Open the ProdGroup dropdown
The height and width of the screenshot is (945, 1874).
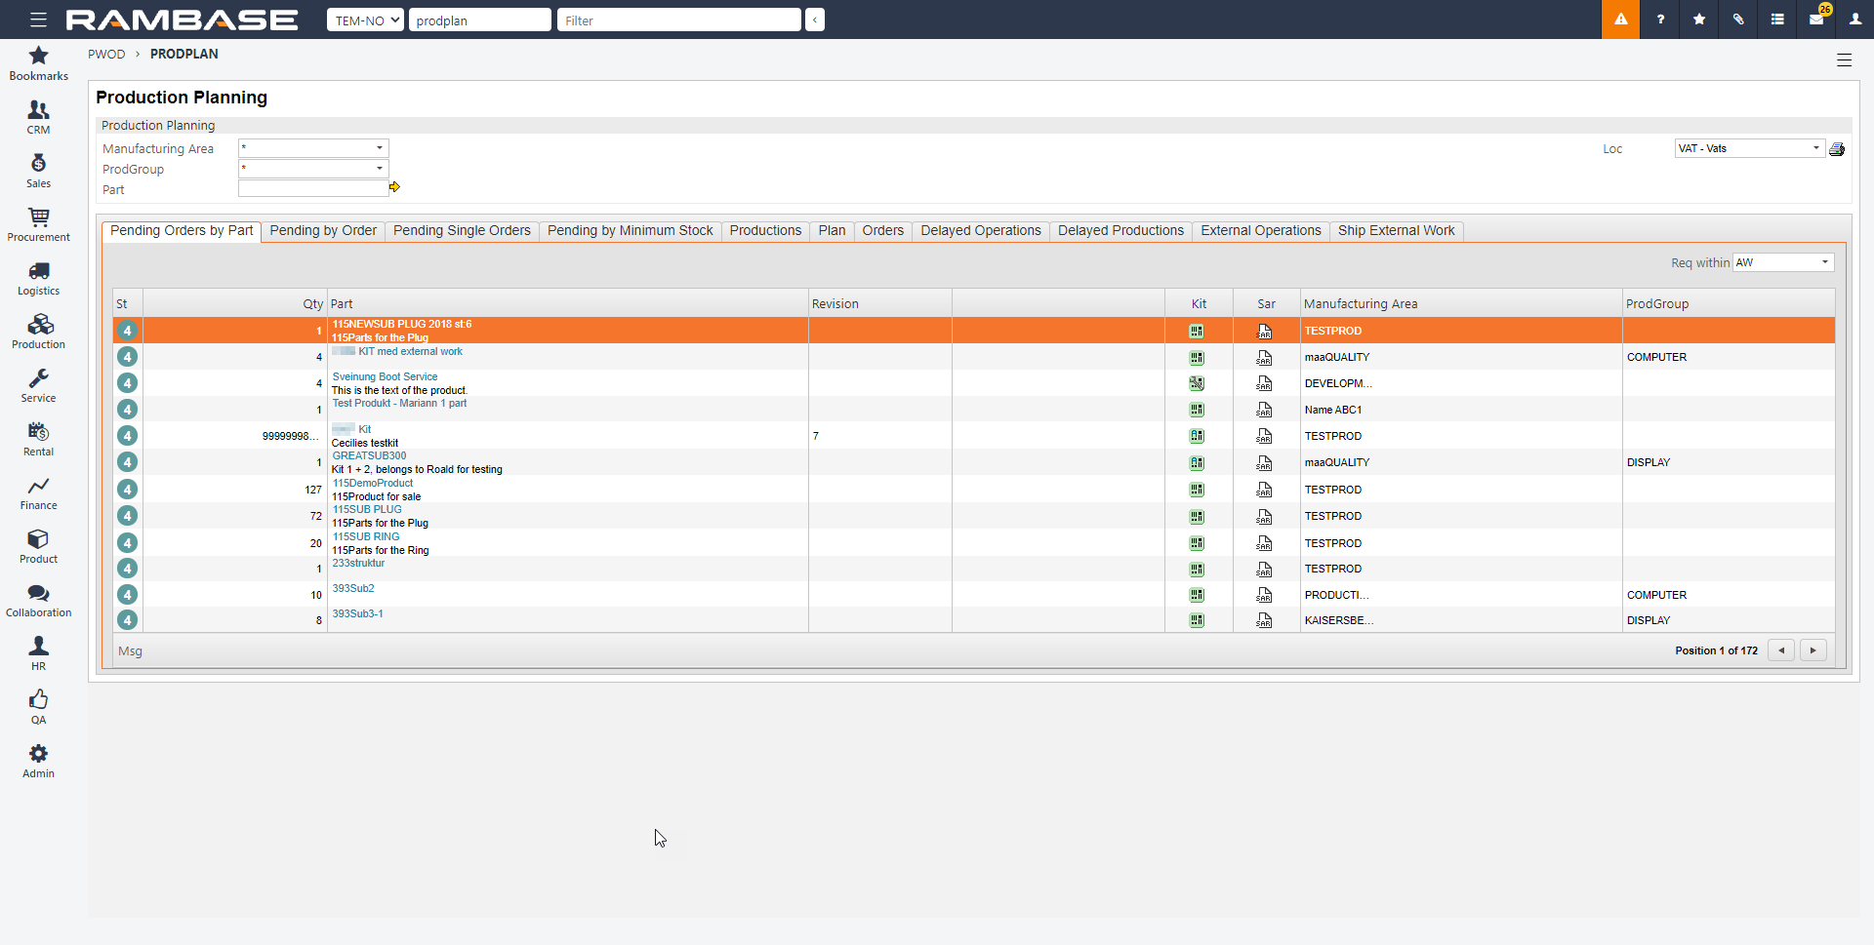point(380,169)
